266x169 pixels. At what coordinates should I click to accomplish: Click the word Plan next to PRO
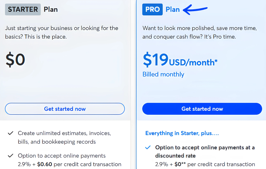click(x=173, y=10)
